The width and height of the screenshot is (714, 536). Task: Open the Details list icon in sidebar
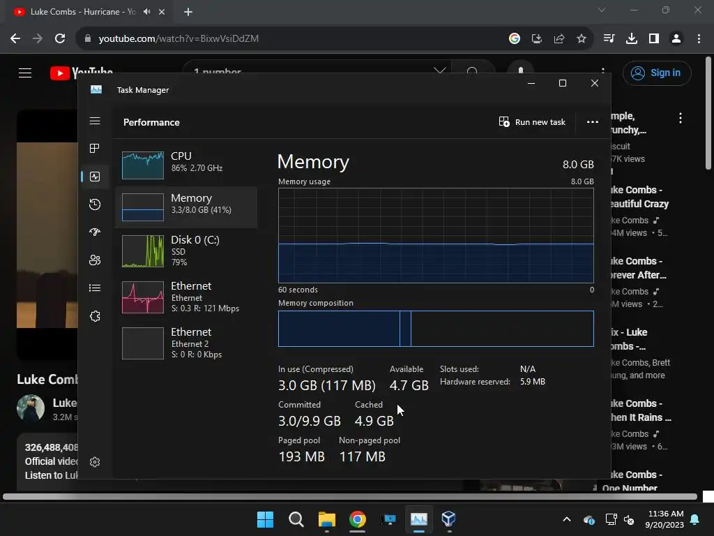click(x=95, y=288)
